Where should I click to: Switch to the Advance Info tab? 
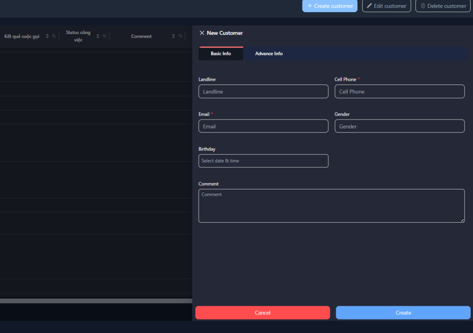[x=269, y=54]
